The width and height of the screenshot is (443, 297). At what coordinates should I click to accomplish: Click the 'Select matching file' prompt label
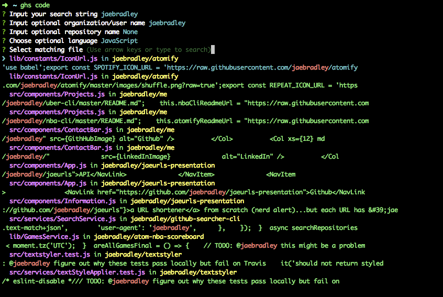click(46, 50)
